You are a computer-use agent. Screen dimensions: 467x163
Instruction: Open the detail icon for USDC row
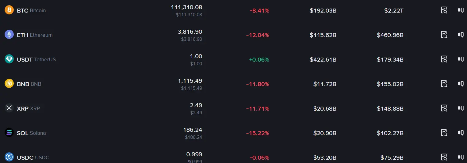point(444,157)
